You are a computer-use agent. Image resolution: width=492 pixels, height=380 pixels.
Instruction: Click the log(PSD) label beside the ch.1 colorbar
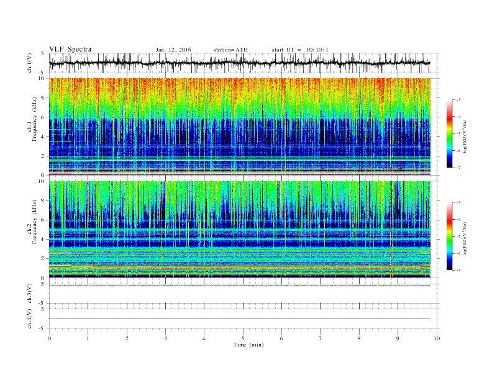tap(465, 136)
